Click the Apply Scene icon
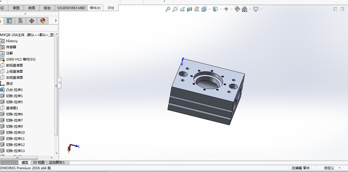The image size is (348, 172). pyautogui.click(x=244, y=9)
